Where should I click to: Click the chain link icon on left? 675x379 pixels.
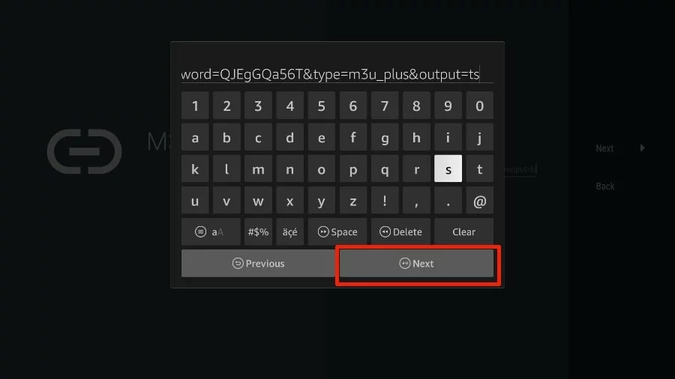click(84, 151)
